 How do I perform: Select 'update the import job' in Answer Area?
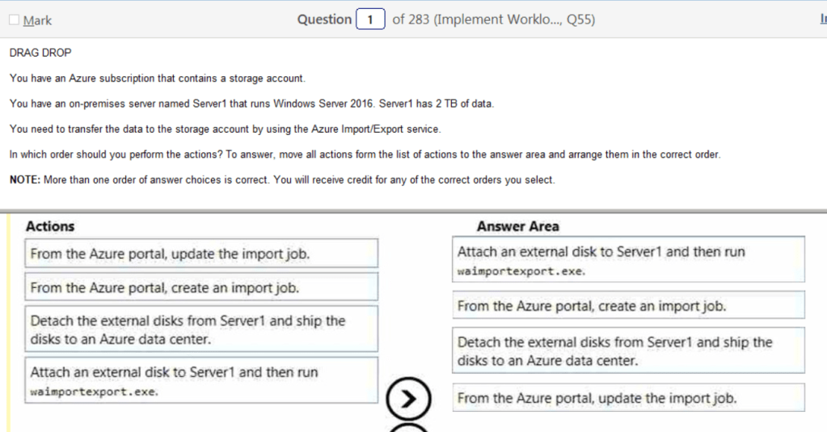point(628,398)
